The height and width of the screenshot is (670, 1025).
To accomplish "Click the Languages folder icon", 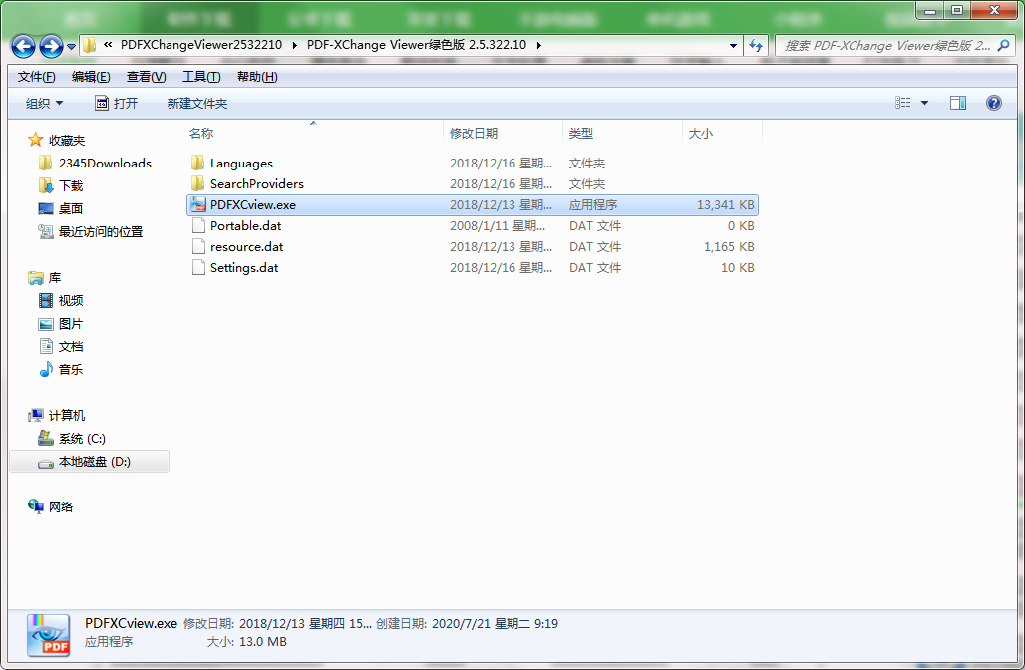I will tap(198, 163).
